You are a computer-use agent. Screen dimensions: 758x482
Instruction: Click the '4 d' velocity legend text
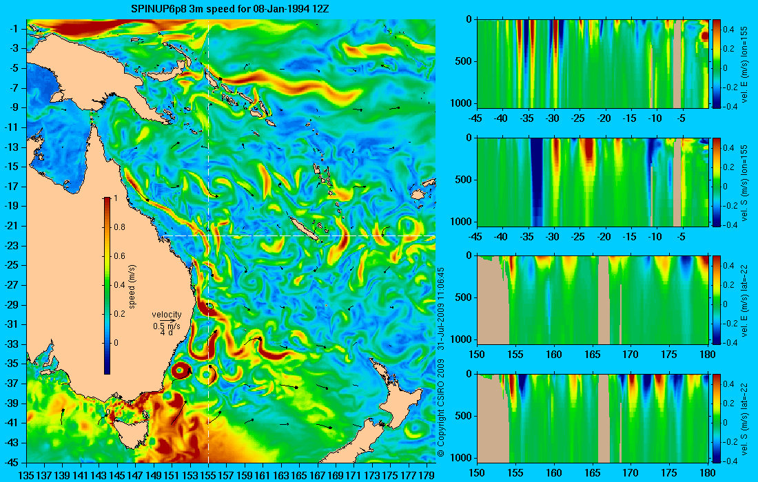click(166, 333)
